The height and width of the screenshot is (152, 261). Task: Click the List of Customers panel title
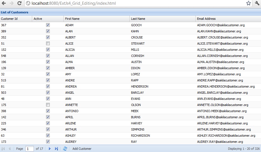click(x=15, y=12)
